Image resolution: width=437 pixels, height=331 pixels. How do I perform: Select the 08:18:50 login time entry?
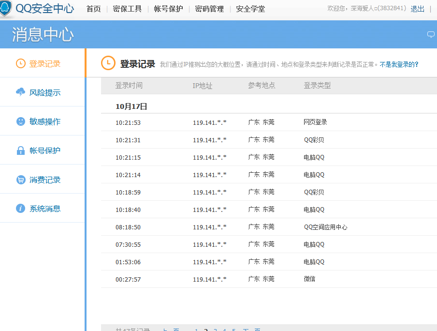[x=128, y=227]
